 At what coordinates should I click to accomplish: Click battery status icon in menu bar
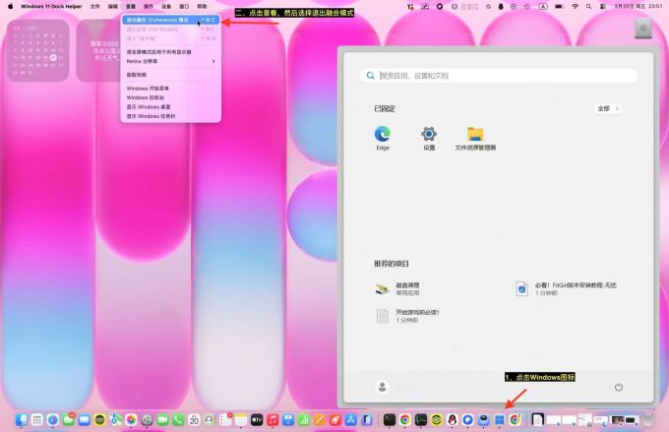coord(559,7)
